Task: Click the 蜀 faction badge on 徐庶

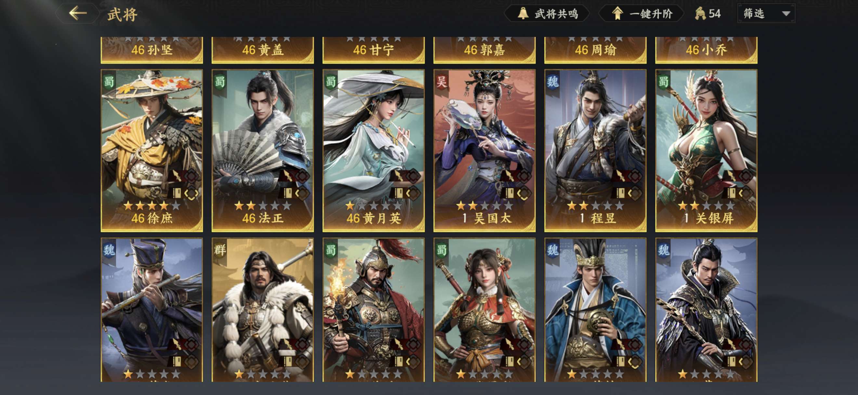Action: coord(109,81)
